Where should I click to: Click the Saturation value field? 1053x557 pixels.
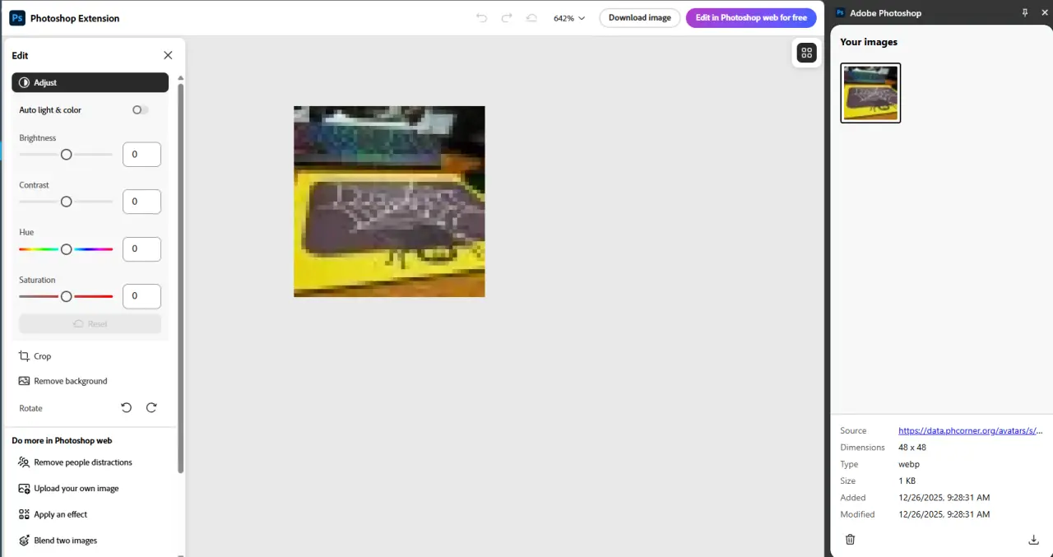[141, 296]
